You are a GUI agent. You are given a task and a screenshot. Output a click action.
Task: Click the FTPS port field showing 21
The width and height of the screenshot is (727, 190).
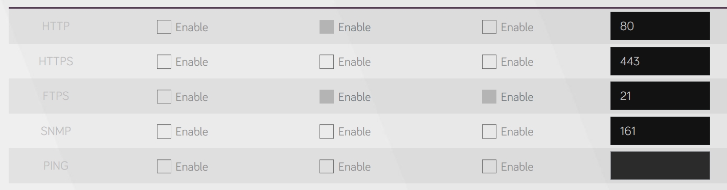[660, 96]
